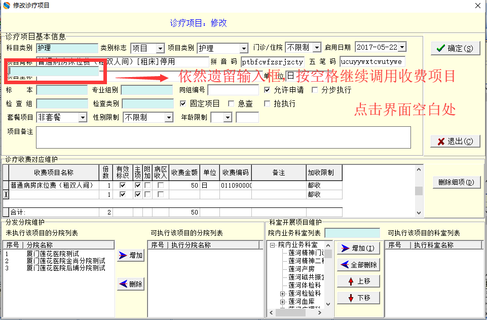Screen dimensions: 487x320
Task: Click department tree horizontal scrollbar right arrow
Action: tap(319, 312)
